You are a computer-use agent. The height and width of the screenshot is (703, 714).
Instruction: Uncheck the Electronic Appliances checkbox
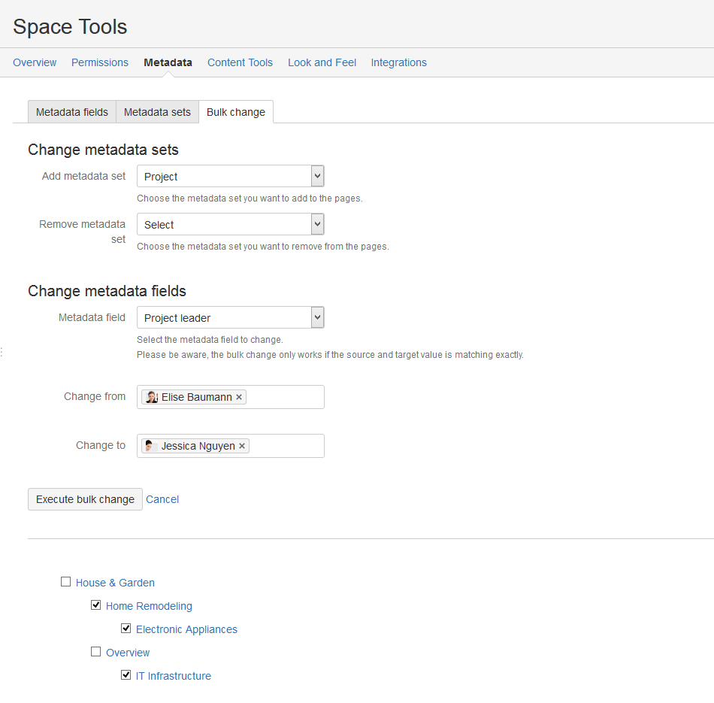[126, 629]
